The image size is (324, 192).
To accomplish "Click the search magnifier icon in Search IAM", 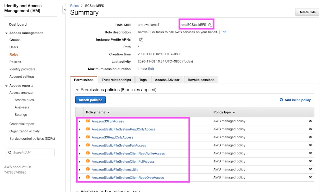I will tap(10, 153).
